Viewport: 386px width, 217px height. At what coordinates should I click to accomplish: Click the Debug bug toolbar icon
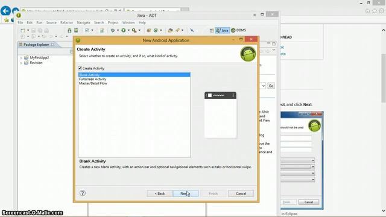tap(113, 30)
